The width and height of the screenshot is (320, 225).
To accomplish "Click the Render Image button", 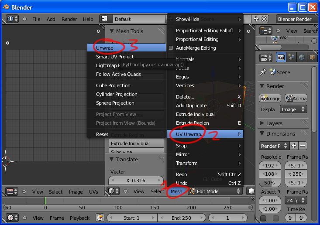I will pos(270,98).
